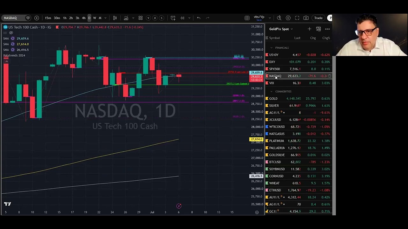Open the bar replay dropdown arrow

click(189, 18)
